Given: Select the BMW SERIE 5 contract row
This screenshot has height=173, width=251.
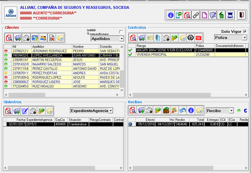Looking at the screenshot, I should tap(188, 50).
